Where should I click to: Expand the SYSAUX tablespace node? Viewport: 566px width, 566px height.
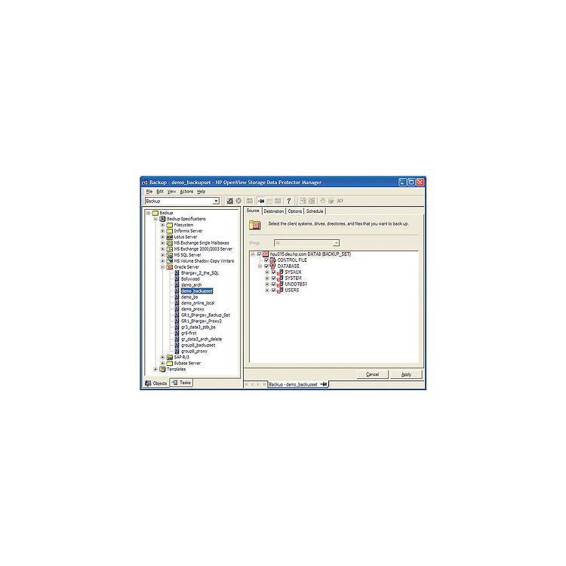267,272
